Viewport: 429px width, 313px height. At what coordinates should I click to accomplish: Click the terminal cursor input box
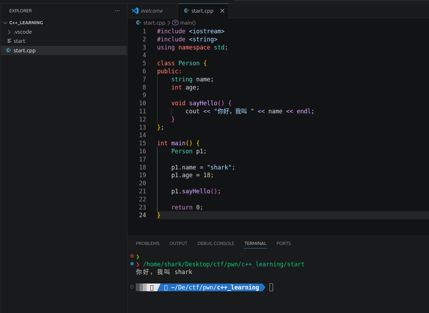[271, 287]
